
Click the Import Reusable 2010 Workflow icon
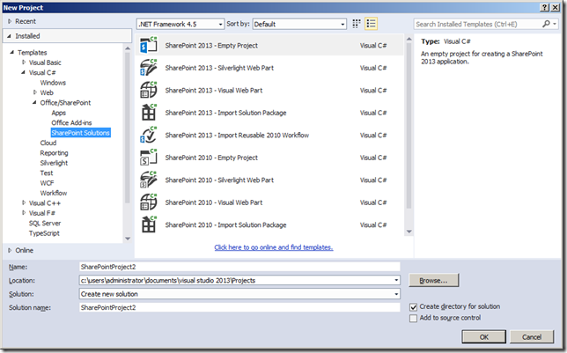point(148,135)
